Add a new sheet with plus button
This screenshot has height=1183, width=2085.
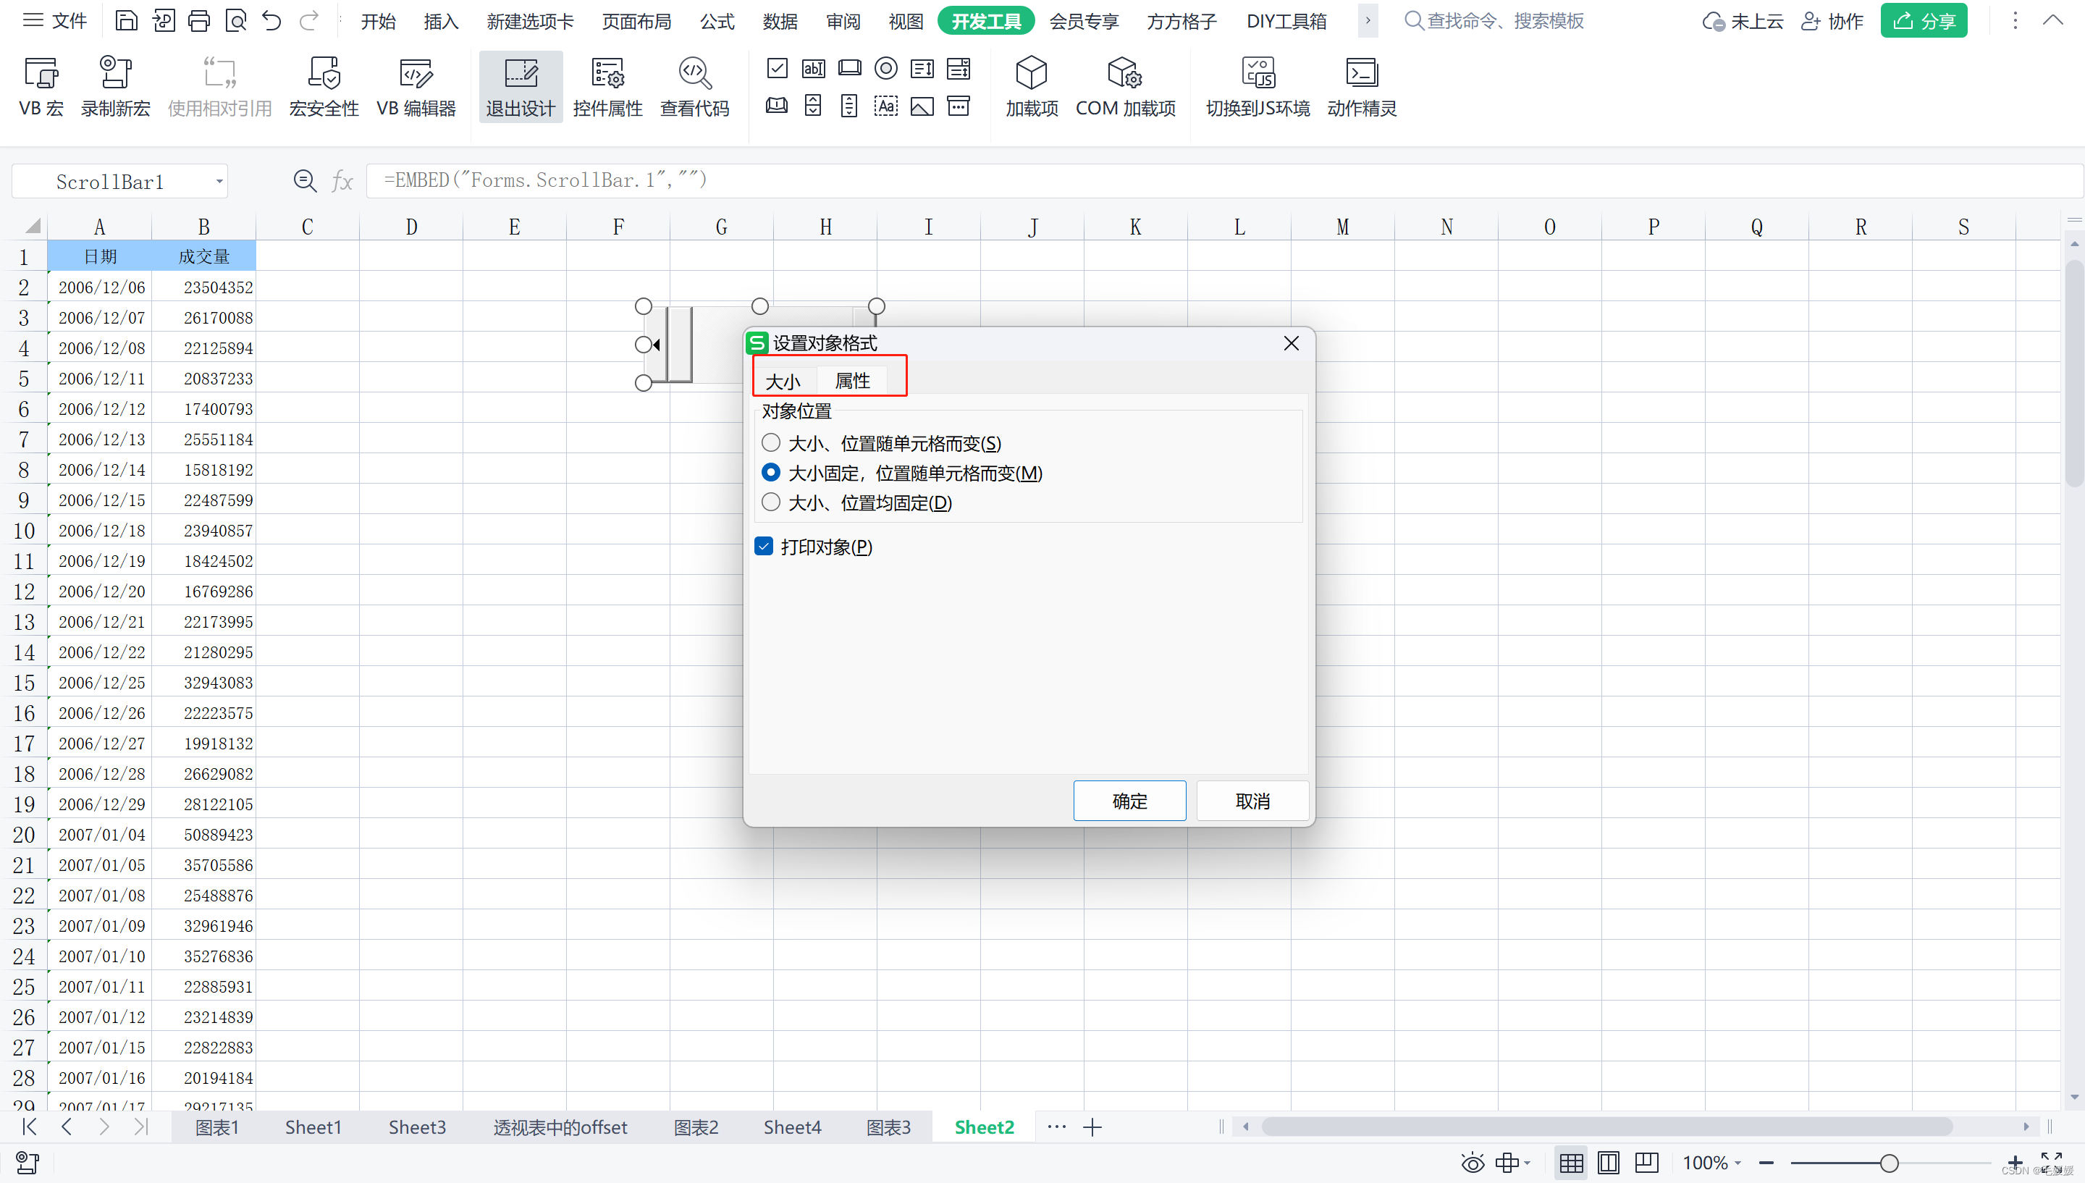1092,1127
